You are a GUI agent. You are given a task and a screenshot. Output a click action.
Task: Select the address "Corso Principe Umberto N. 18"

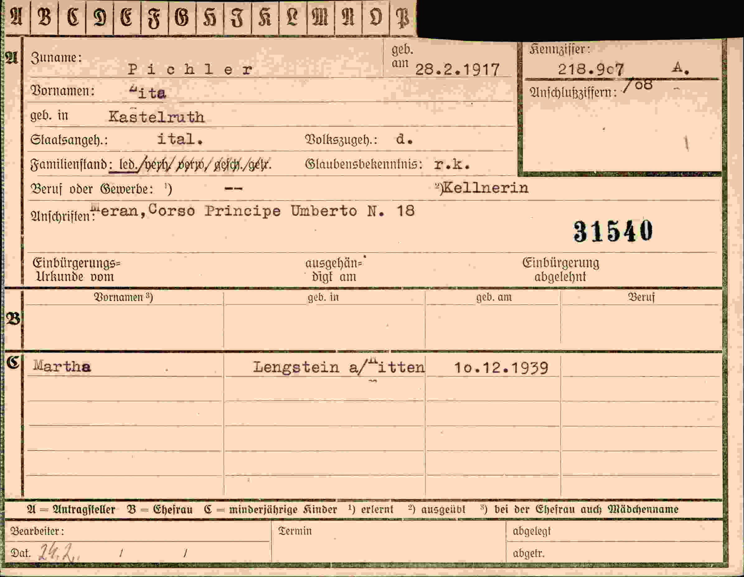point(282,211)
